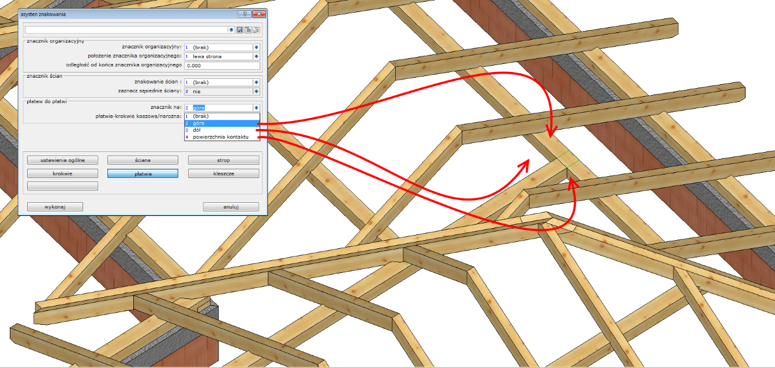Cancel the dialog with anuluj

(231, 207)
